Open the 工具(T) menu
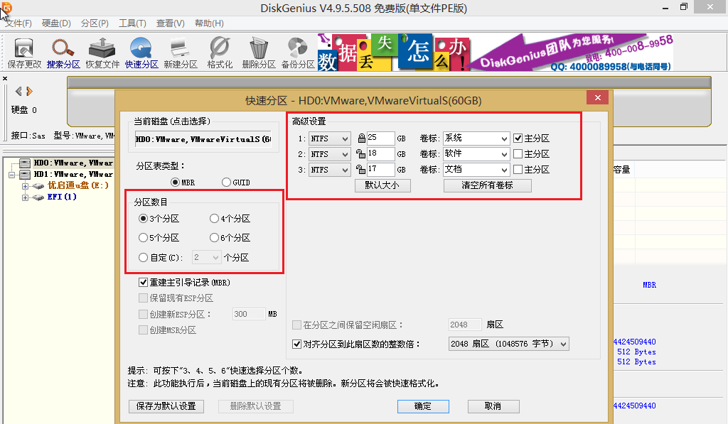 [x=132, y=23]
